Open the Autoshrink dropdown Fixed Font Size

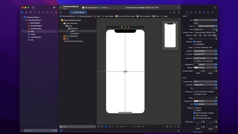pyautogui.click(x=205, y=58)
